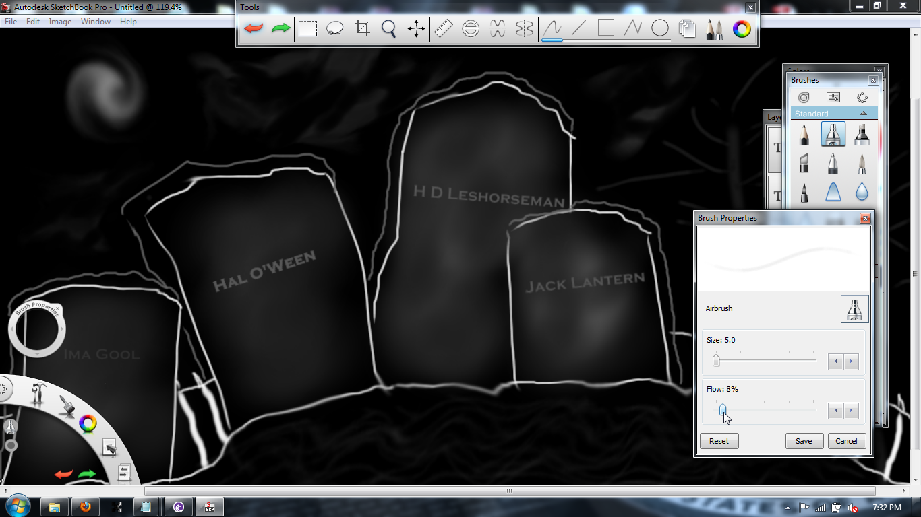Pick the Chisel tip pen brush

point(804,163)
